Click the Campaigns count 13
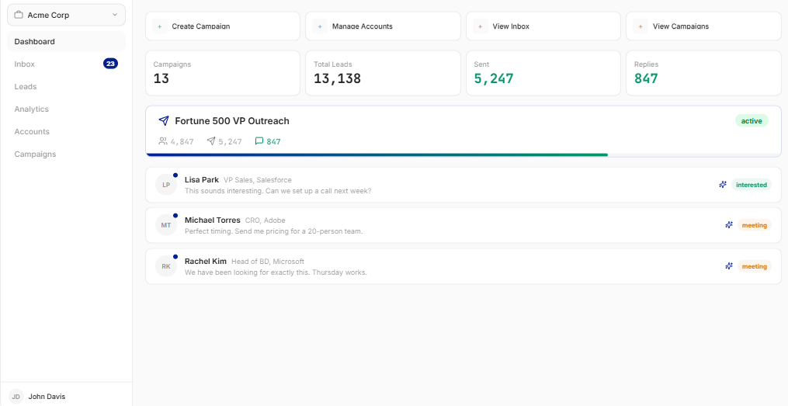788x406 pixels. [161, 78]
